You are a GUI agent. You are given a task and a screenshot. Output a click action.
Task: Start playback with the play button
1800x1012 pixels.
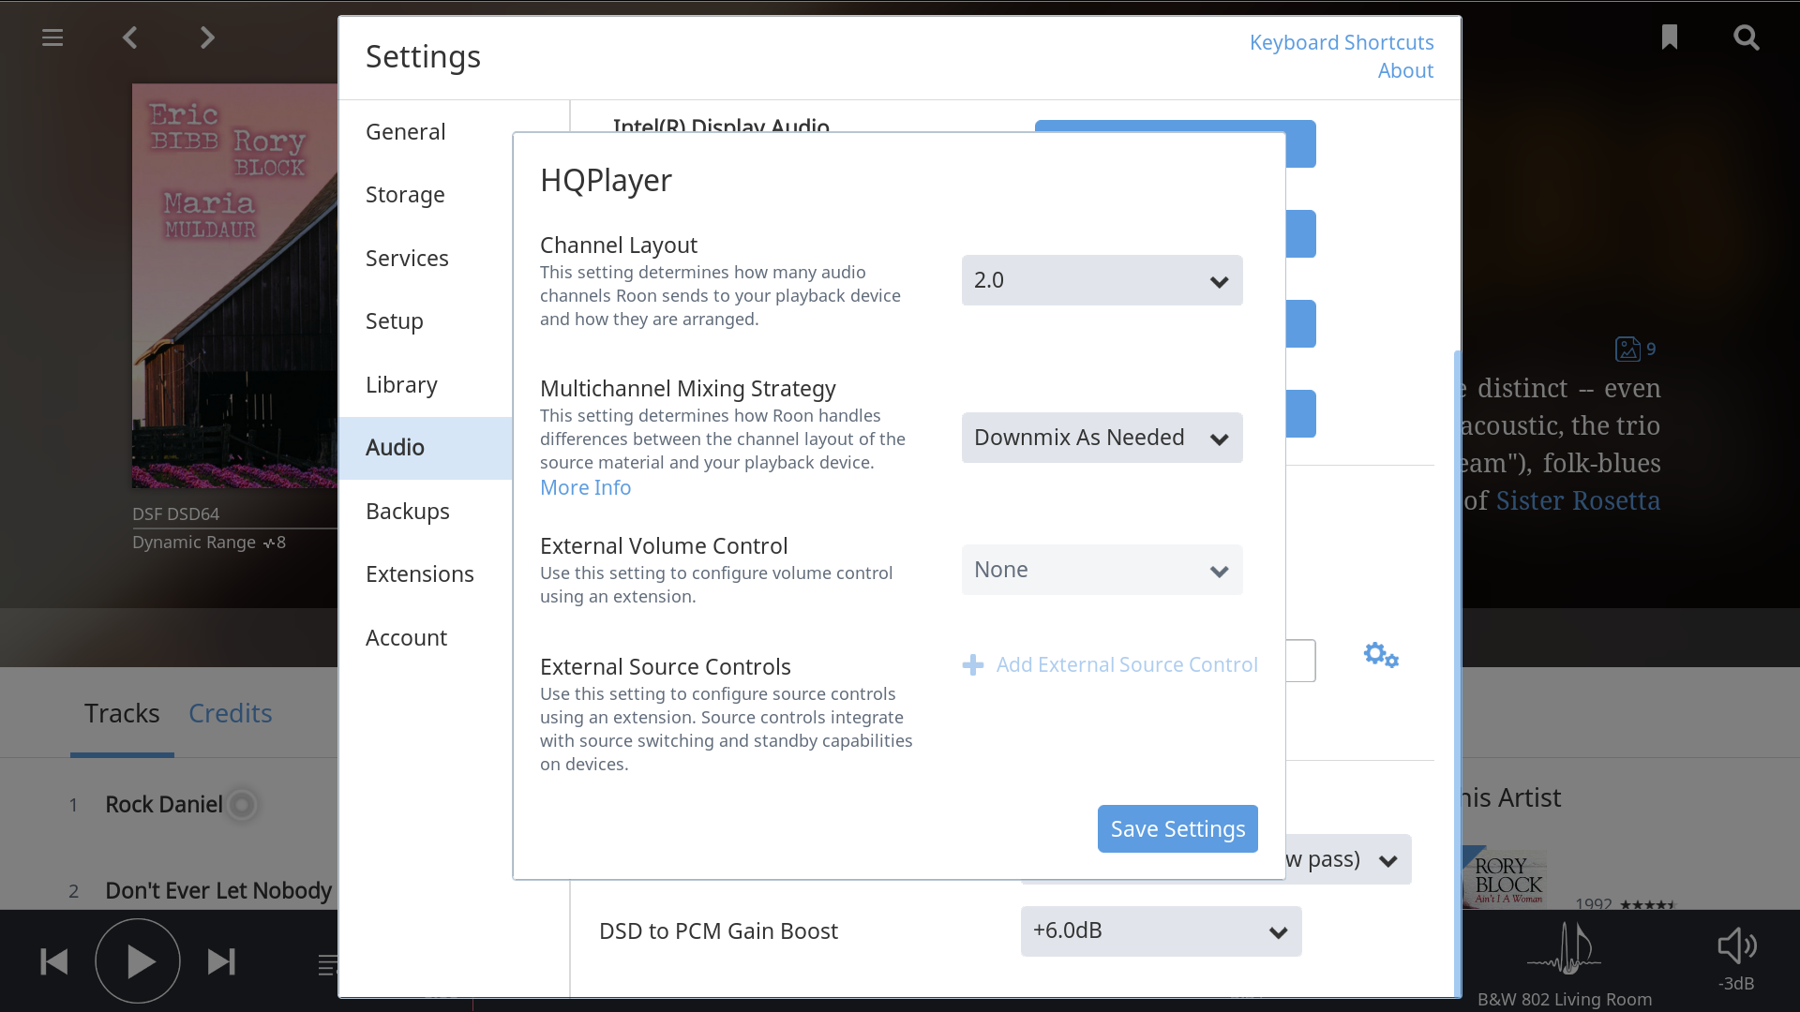tap(138, 961)
